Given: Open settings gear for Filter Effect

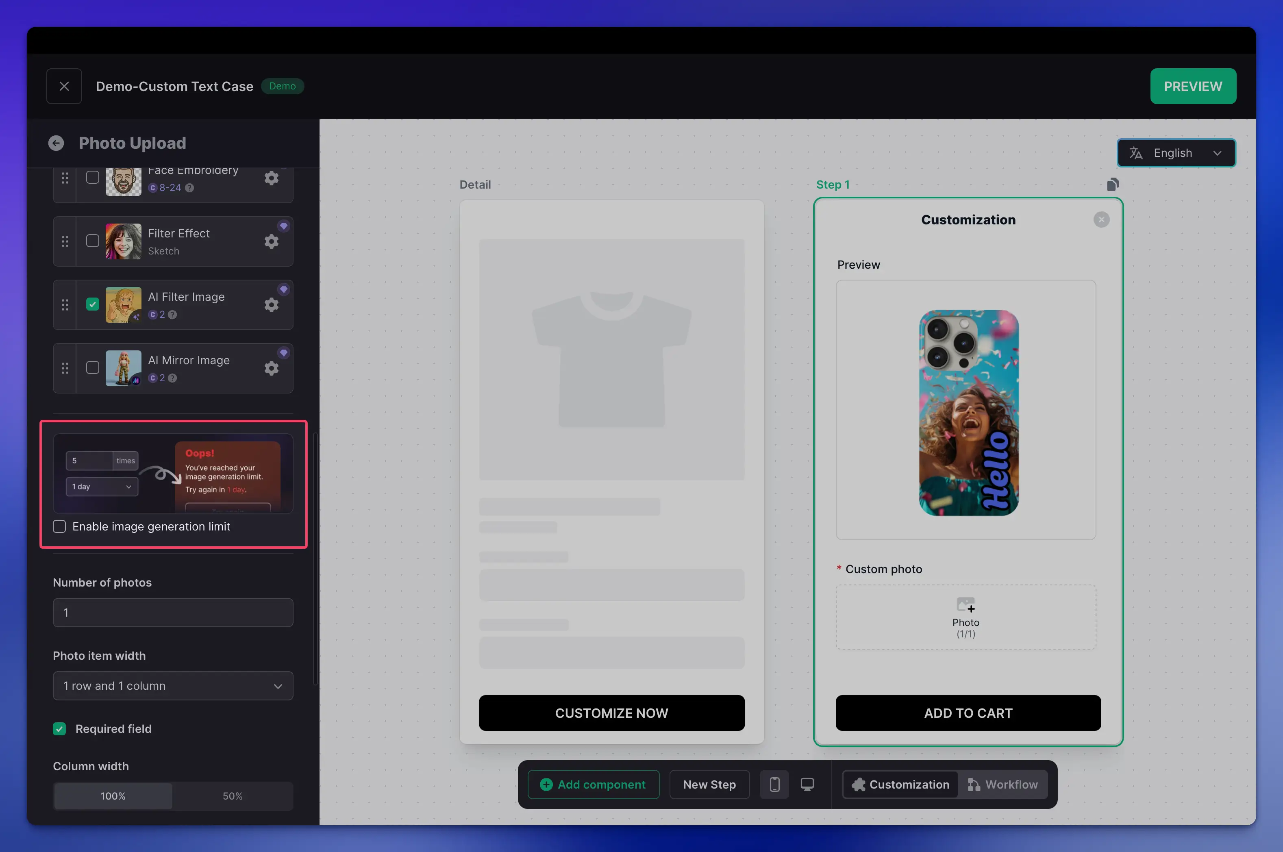Looking at the screenshot, I should point(271,241).
